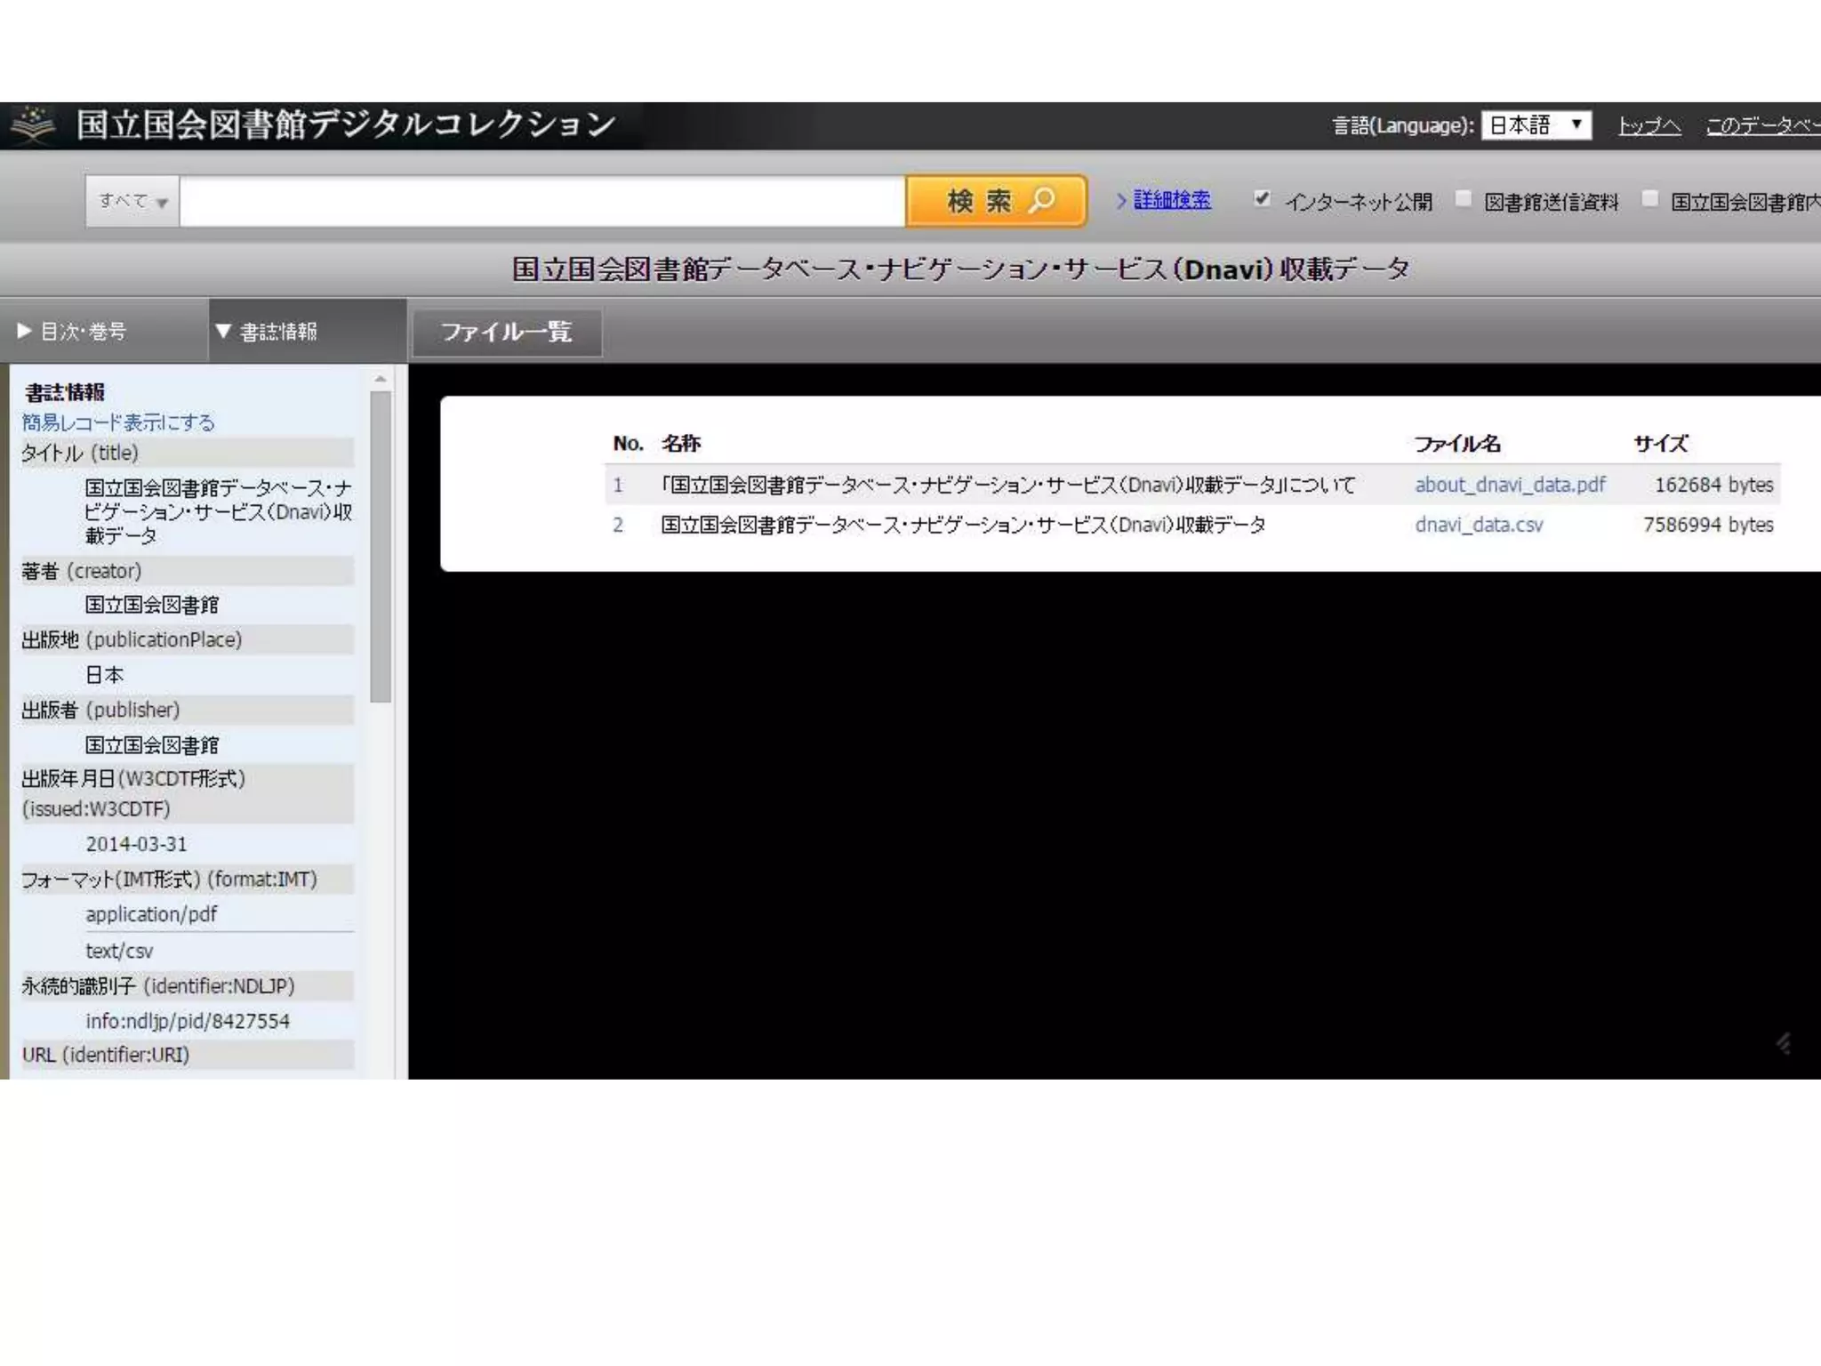The image size is (1821, 1366).
Task: Switch to 簡易レコード表示にする view
Action: tap(118, 422)
